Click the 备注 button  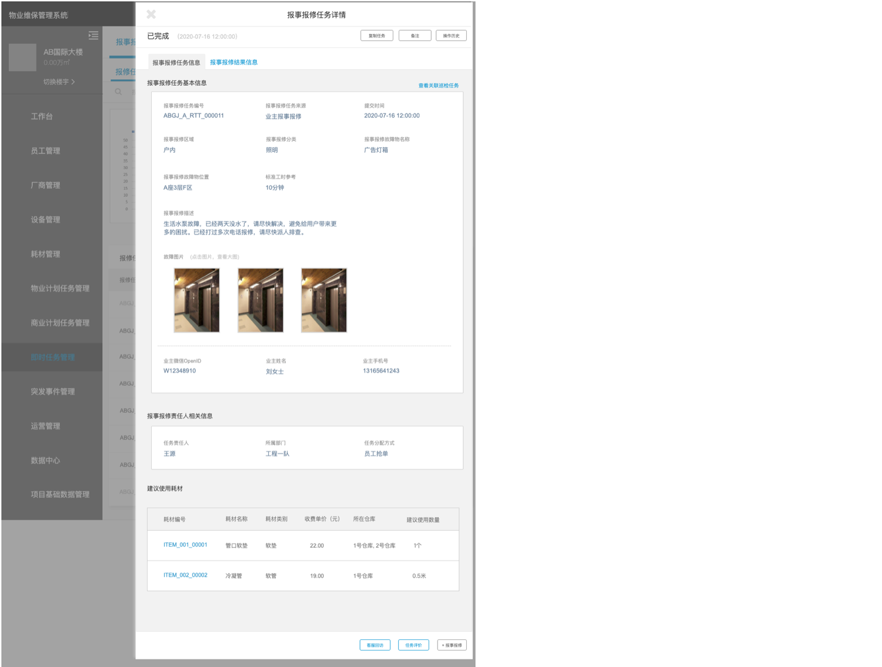click(415, 36)
